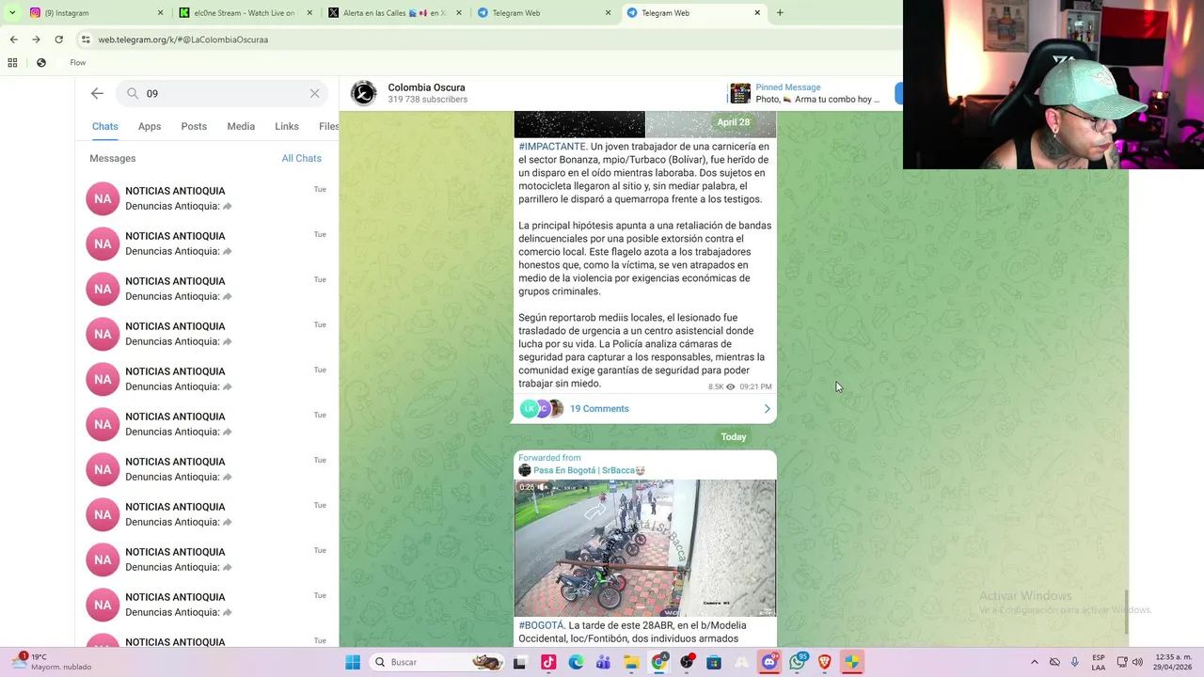Switch to the Apps search tab
The width and height of the screenshot is (1204, 677).
point(150,126)
